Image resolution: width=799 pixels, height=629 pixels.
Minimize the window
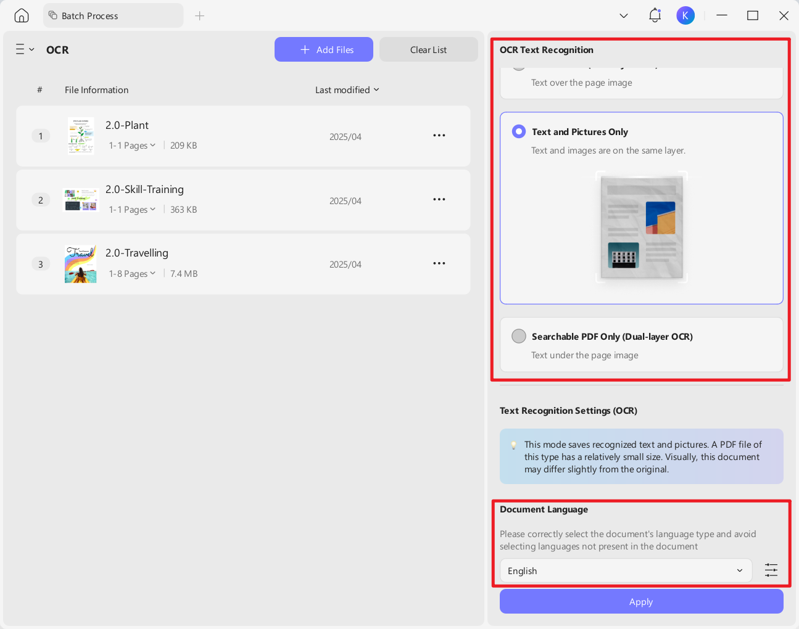click(x=722, y=15)
